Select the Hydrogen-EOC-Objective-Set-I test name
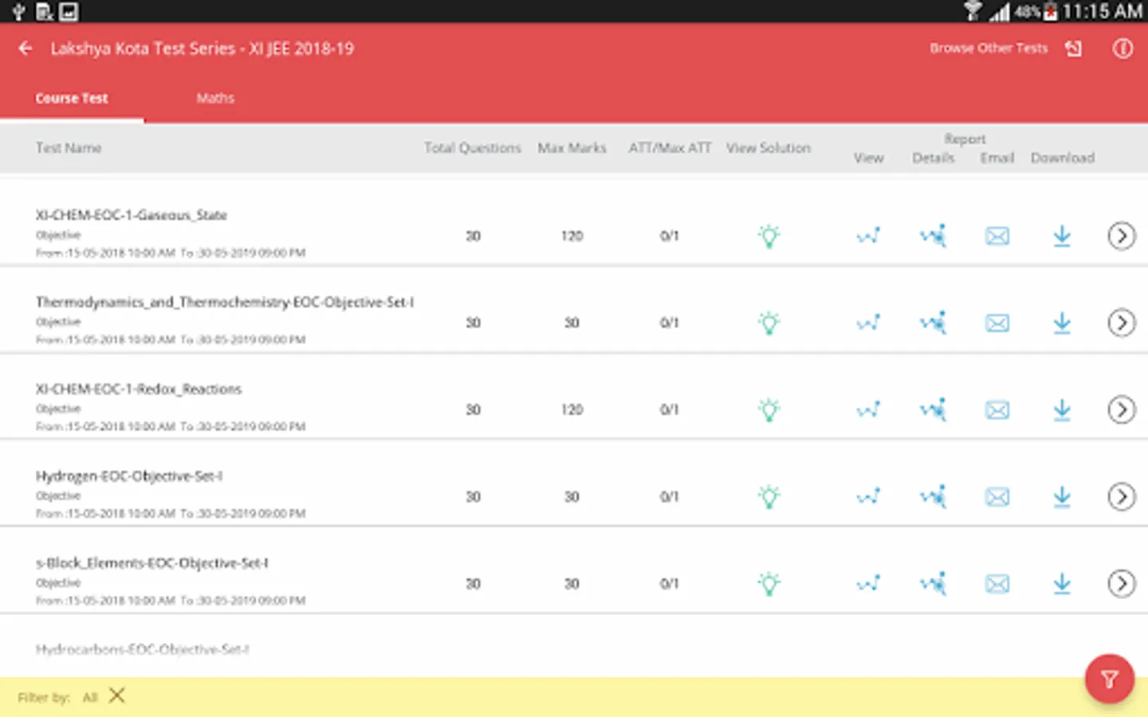The image size is (1148, 717). (129, 476)
